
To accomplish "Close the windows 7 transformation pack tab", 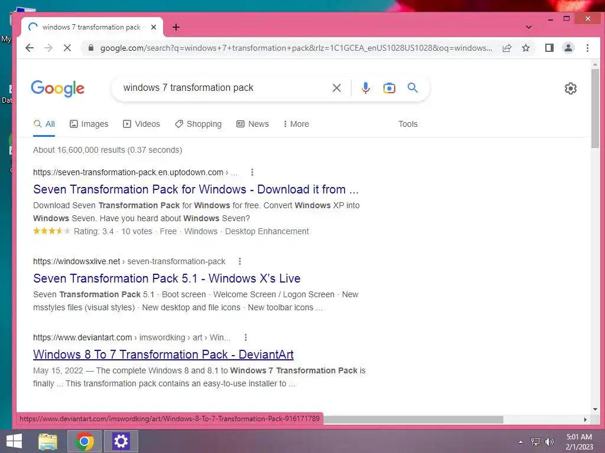I will 154,27.
